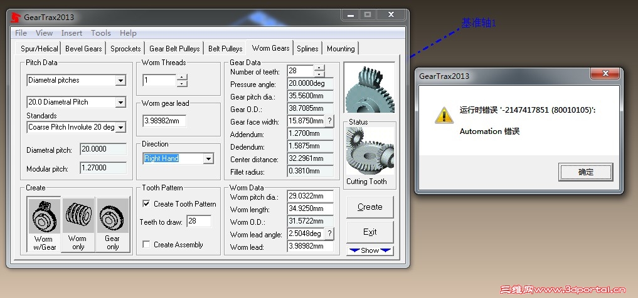This screenshot has width=638, height=298.
Task: Click the worm gear preview image
Action: [370, 88]
